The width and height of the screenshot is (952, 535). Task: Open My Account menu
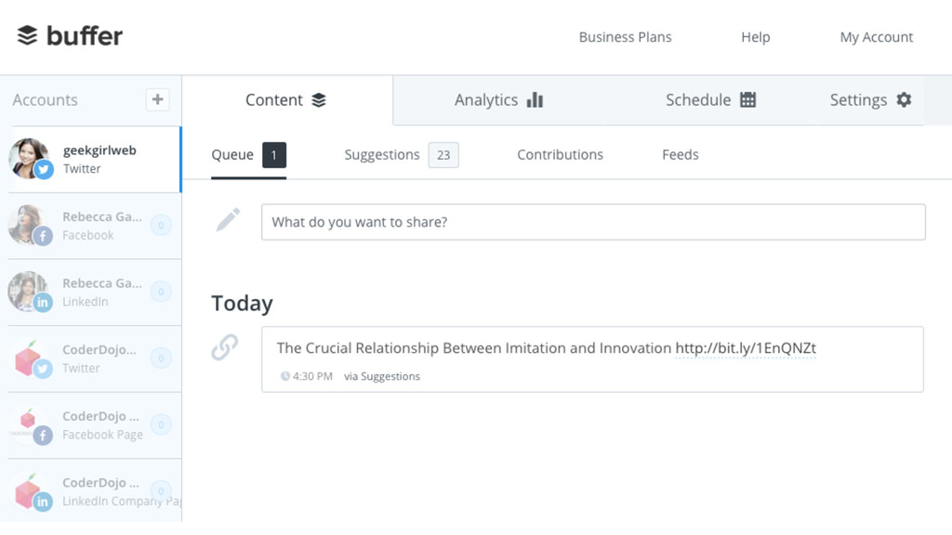876,37
